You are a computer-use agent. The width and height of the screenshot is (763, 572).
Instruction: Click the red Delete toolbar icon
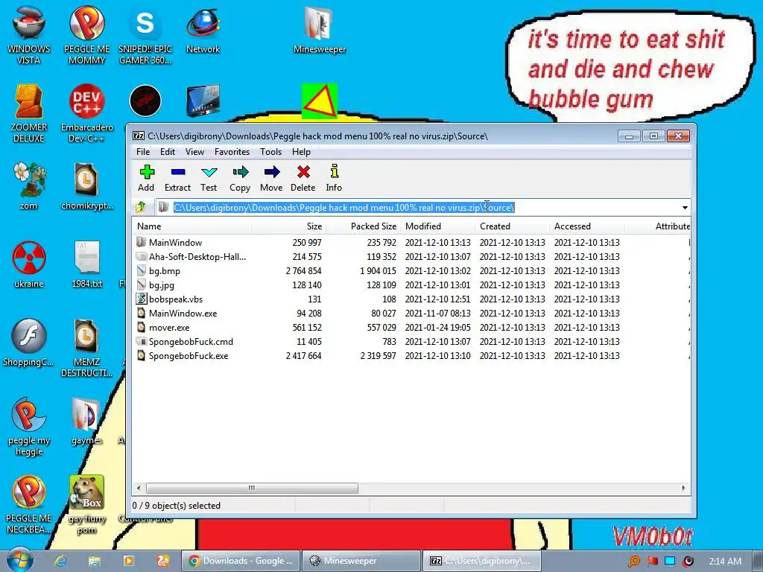pyautogui.click(x=303, y=178)
